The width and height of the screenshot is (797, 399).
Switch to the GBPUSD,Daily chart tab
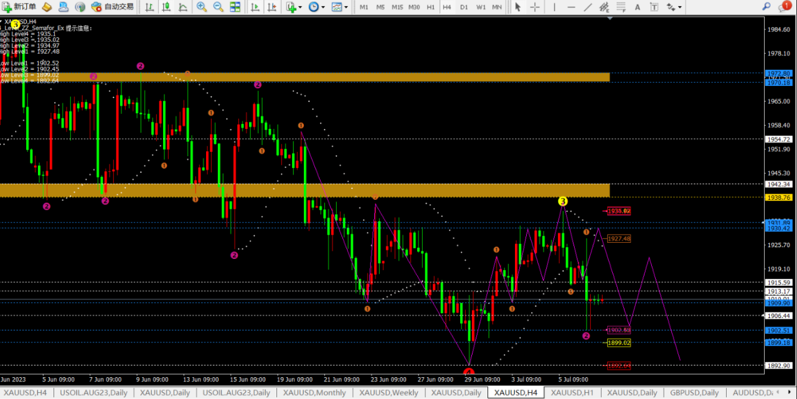(x=694, y=393)
